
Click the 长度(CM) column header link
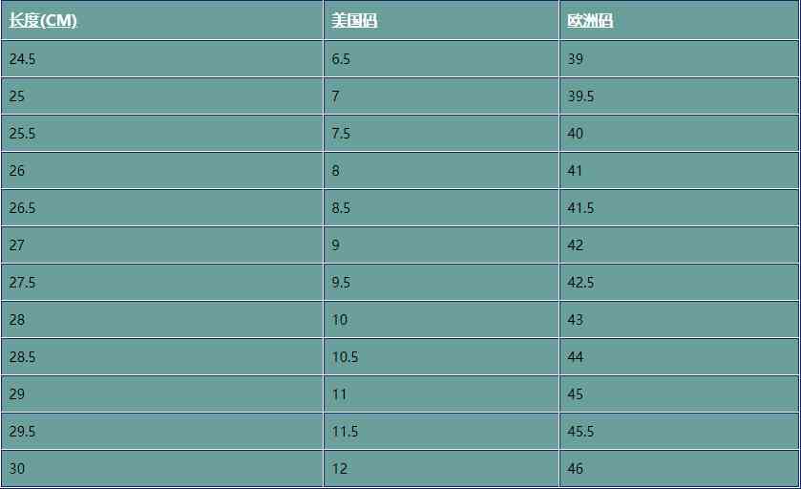point(43,21)
